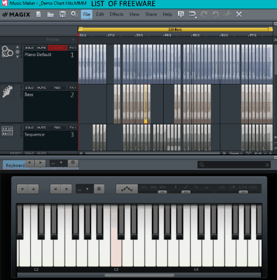
Task: Open the Effects menu
Action: click(116, 14)
